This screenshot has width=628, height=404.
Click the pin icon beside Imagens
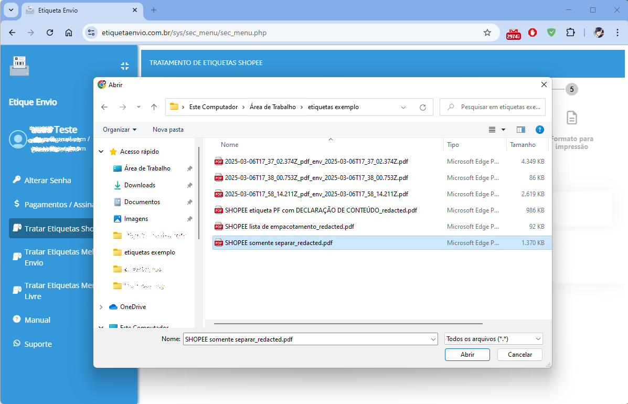pos(190,219)
